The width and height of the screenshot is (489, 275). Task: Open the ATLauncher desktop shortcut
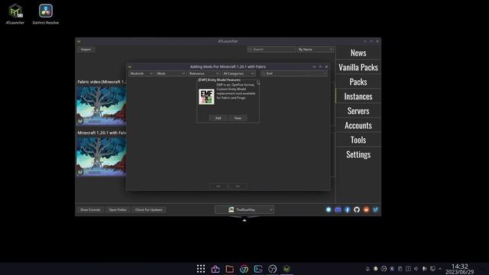tap(15, 14)
